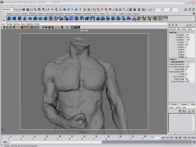Toggle the wireframe cube viewport icon

[x=43, y=27]
